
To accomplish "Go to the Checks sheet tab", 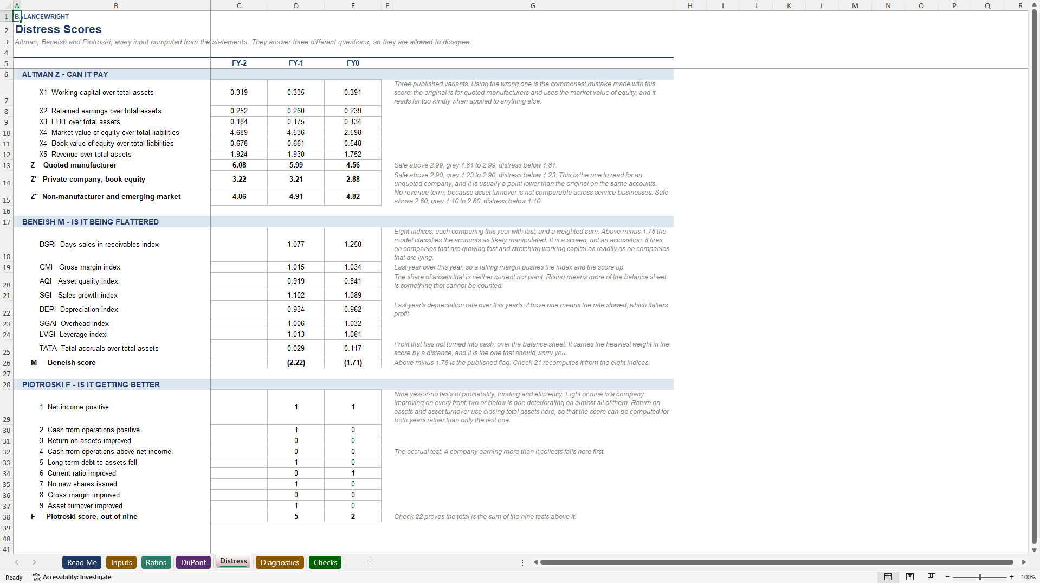I will (325, 562).
